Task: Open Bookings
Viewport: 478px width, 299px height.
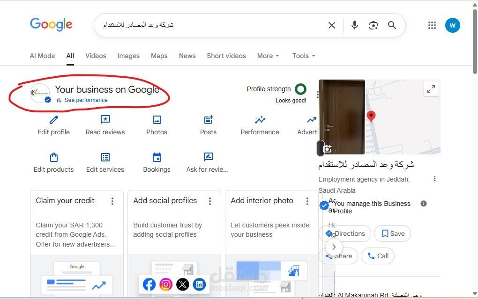Action: point(157,163)
